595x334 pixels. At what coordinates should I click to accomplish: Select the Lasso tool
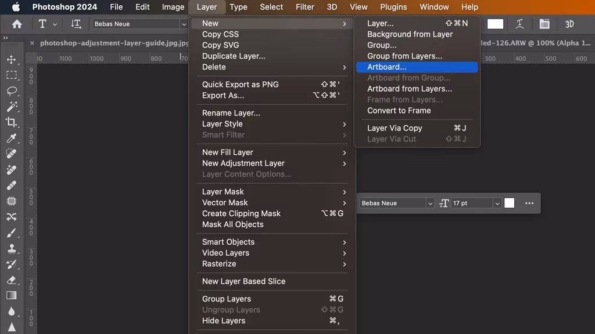click(x=13, y=90)
